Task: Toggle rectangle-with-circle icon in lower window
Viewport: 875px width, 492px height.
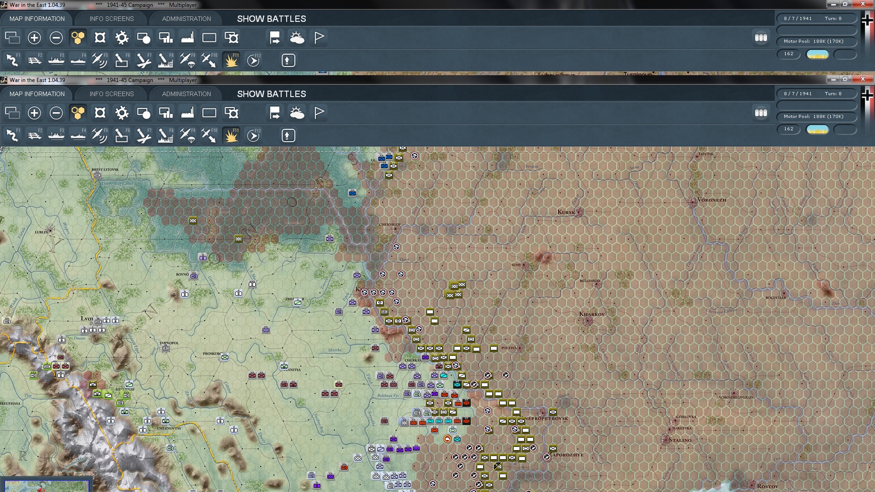Action: (x=144, y=113)
